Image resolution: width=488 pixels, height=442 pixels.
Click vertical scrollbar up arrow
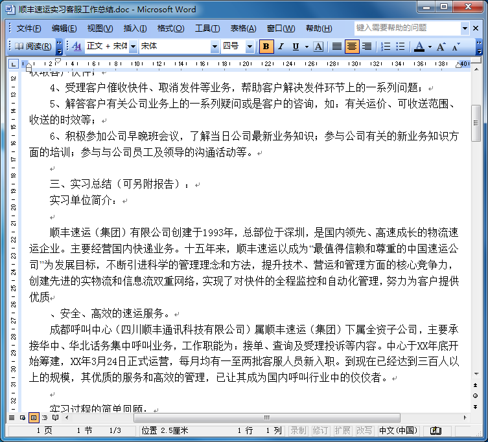pyautogui.click(x=476, y=69)
